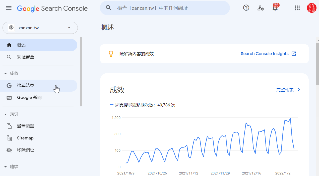Click the Google Search Console logo
Viewport: 319px width, 176px height.
[x=52, y=8]
